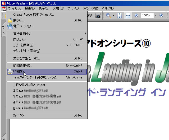Open the 編集(E) menu

click(30, 8)
